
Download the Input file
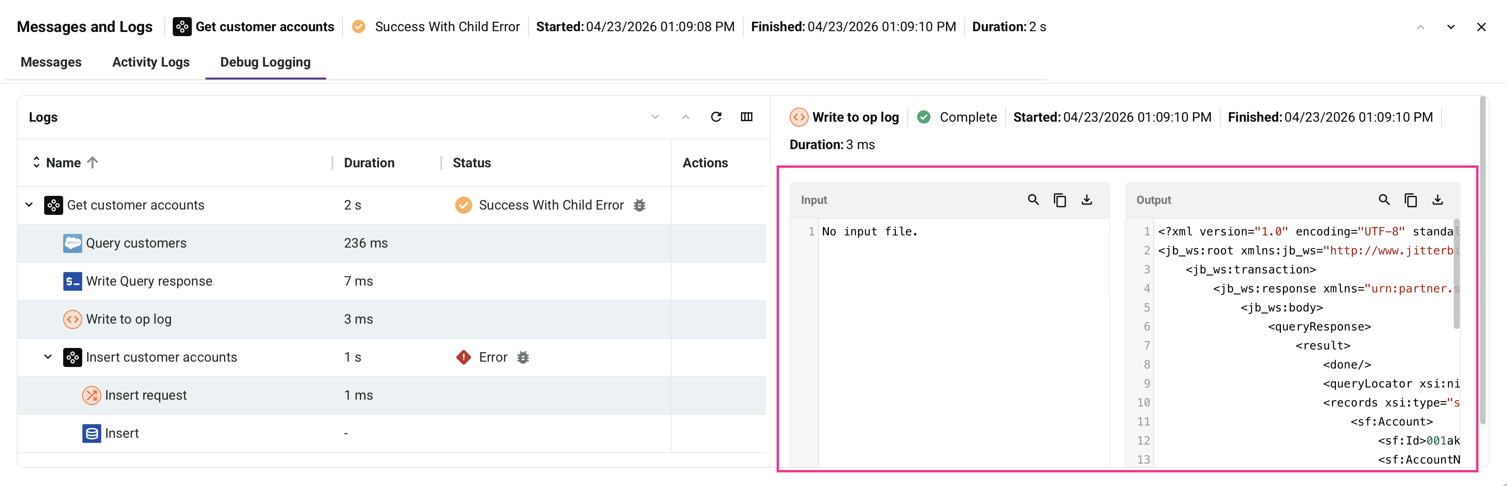click(1088, 199)
